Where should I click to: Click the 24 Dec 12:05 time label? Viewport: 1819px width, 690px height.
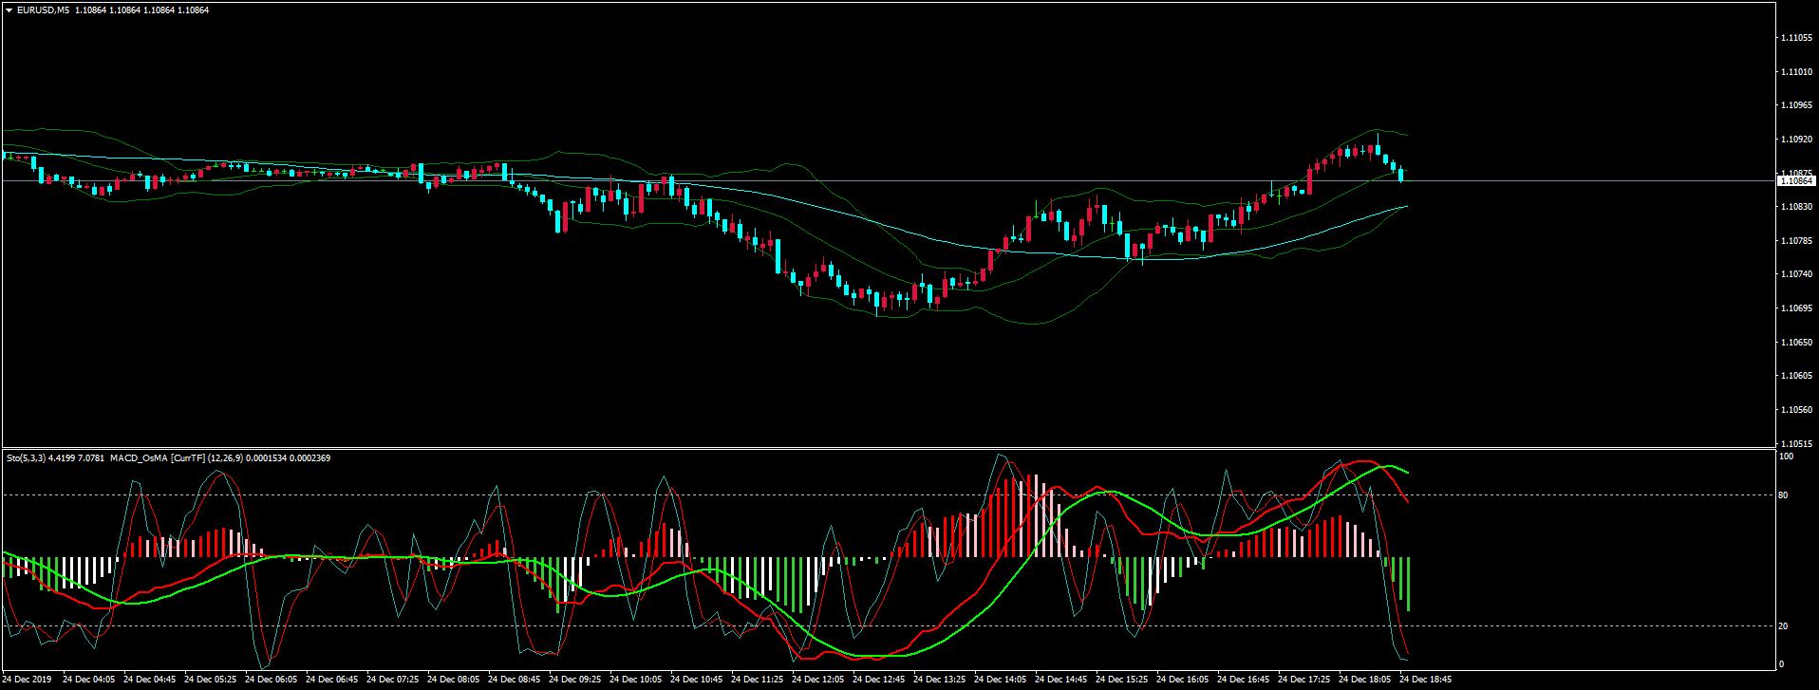tap(818, 680)
